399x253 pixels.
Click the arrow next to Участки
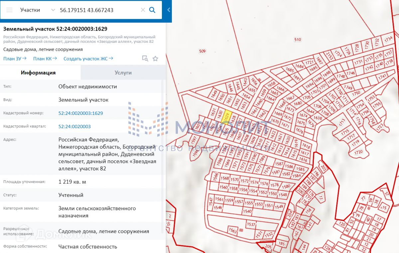point(53,10)
